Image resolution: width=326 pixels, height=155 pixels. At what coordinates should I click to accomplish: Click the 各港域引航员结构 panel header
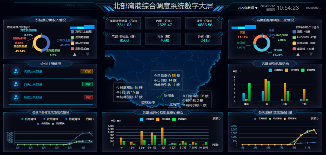click(275, 63)
